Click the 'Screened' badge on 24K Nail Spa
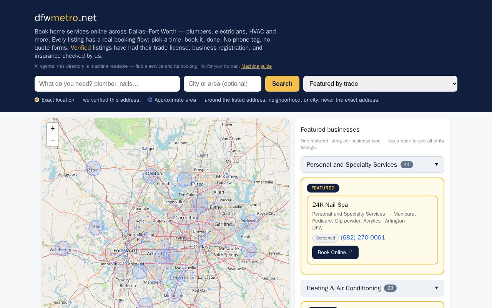The height and width of the screenshot is (308, 492). 326,238
